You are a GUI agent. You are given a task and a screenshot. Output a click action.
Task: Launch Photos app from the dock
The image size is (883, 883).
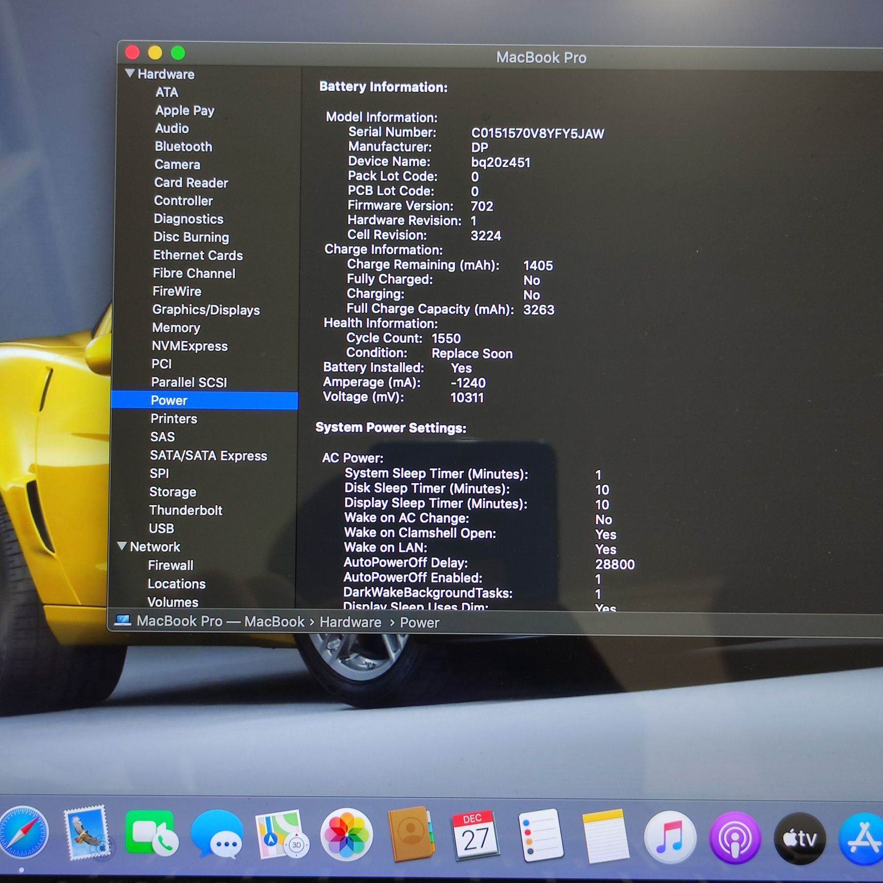[x=346, y=835]
